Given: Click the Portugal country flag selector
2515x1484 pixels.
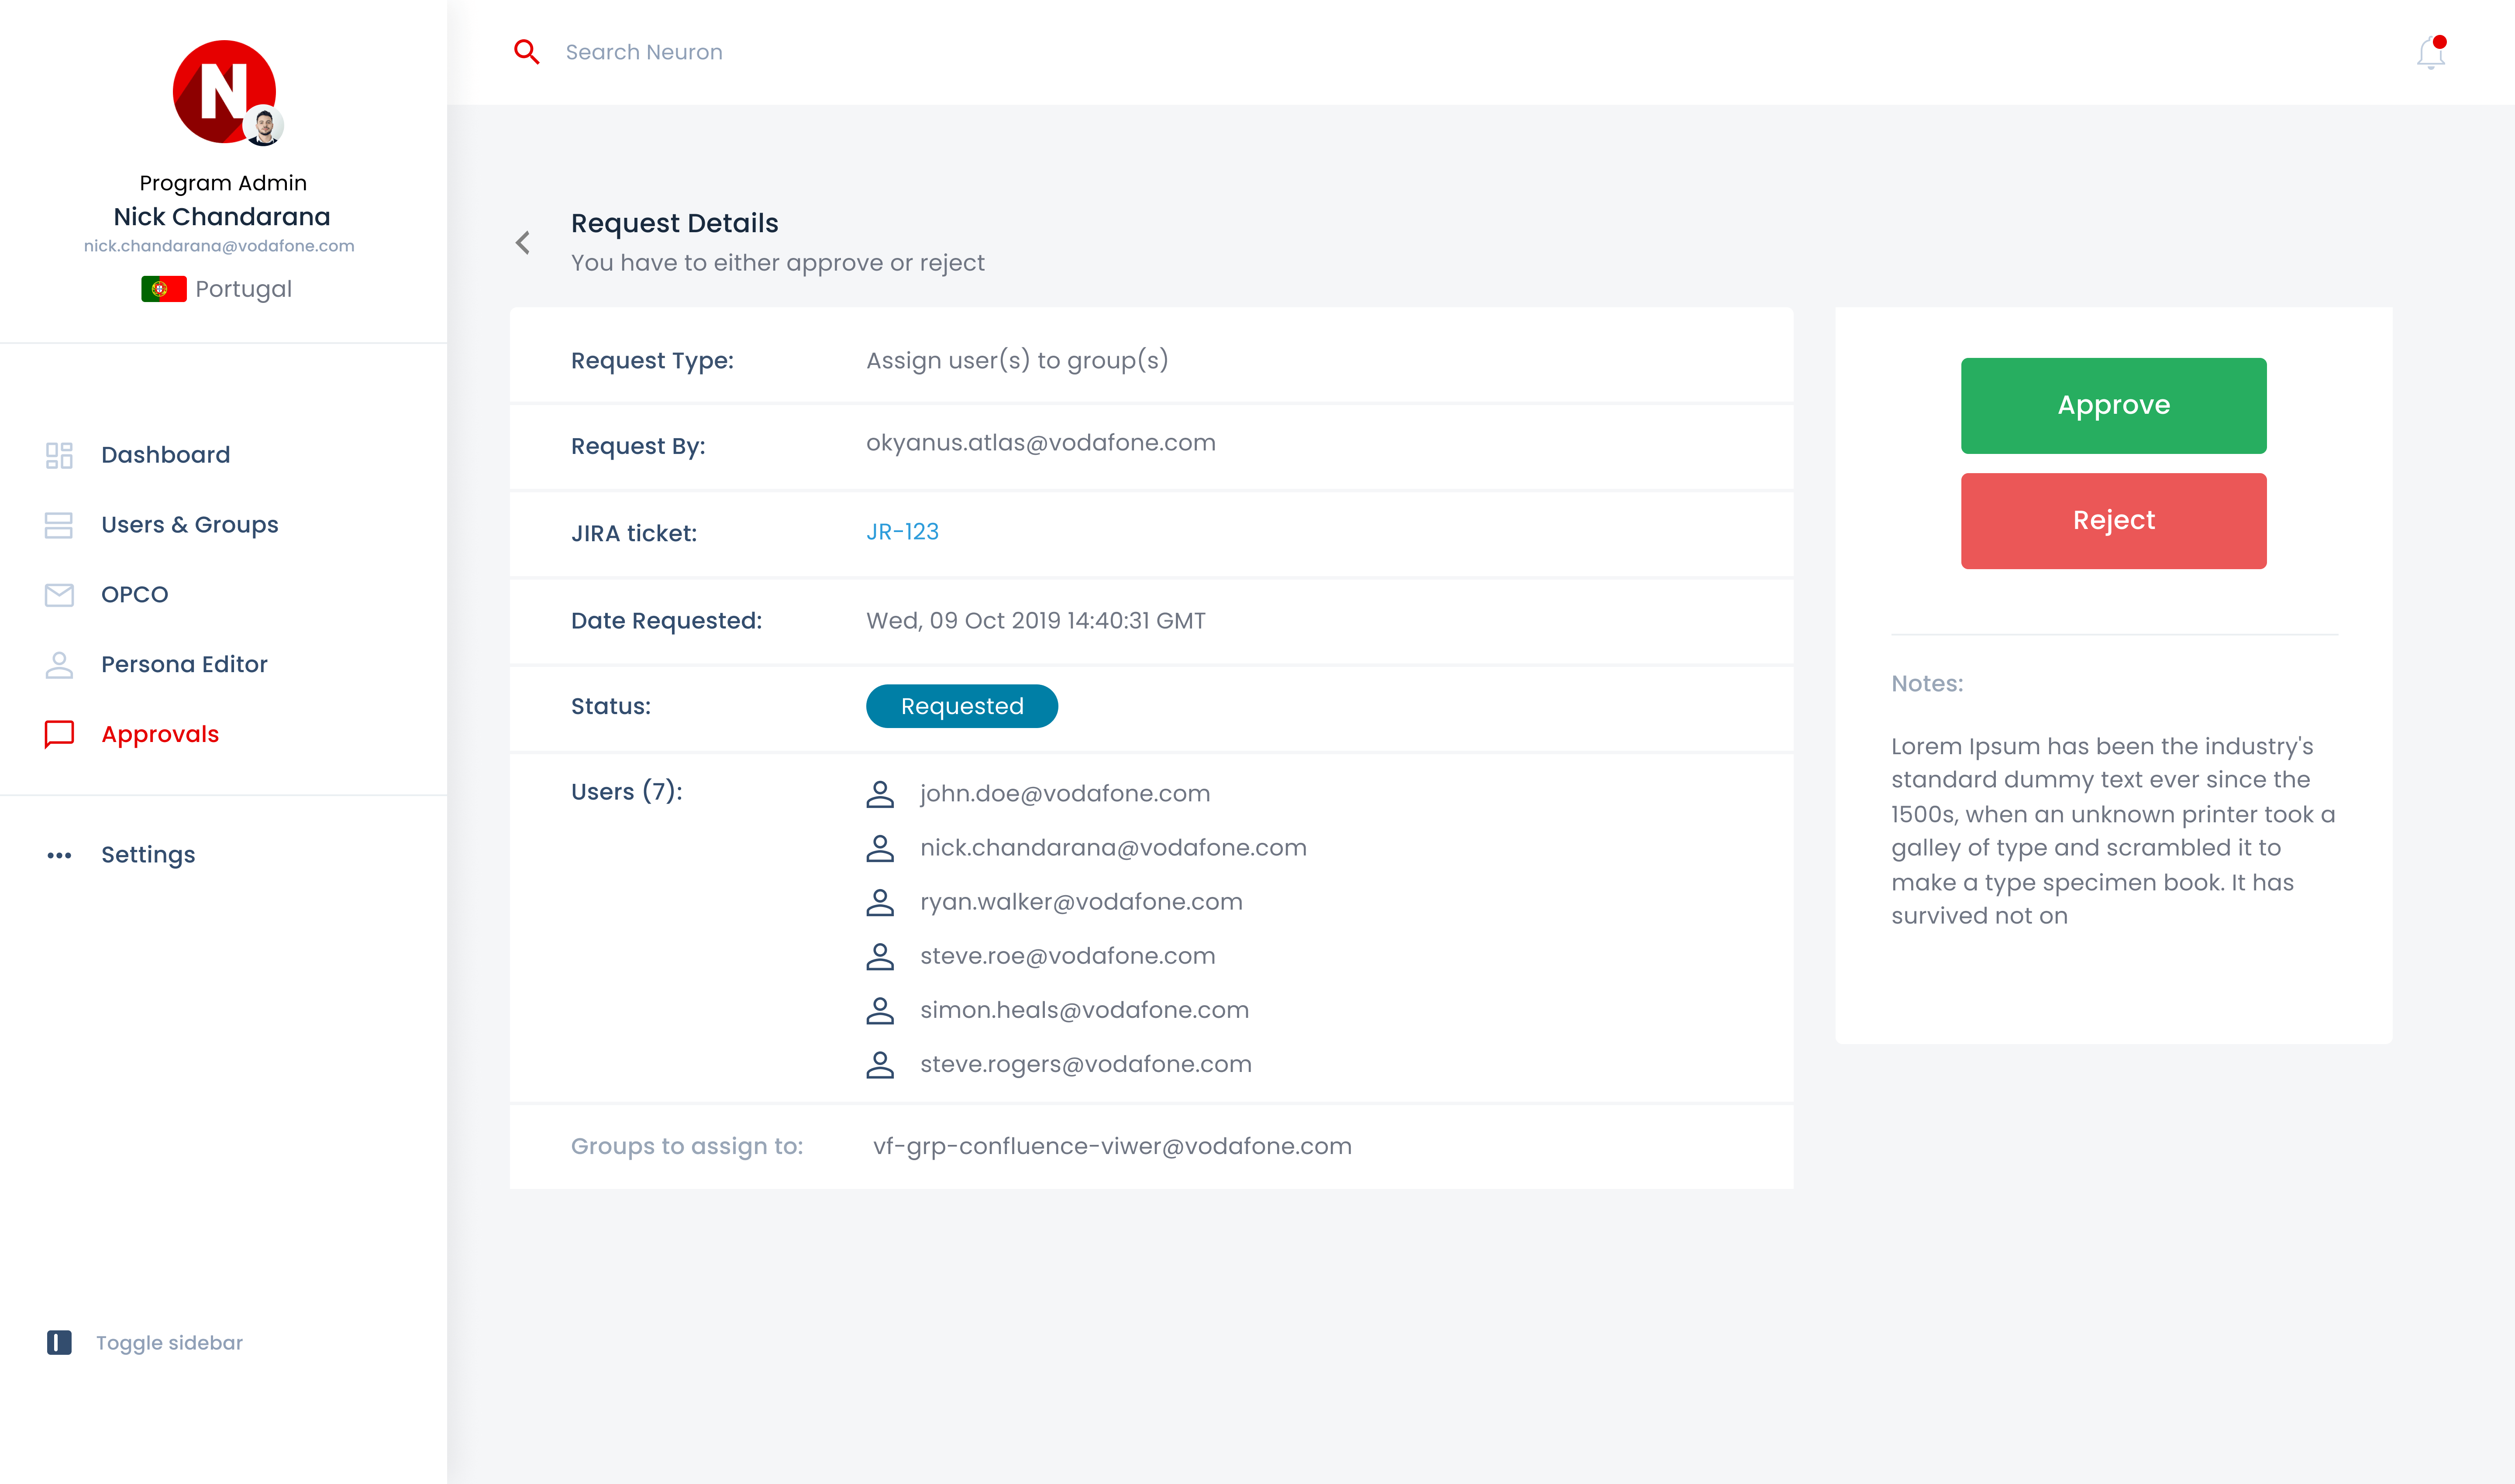Looking at the screenshot, I should coord(164,289).
